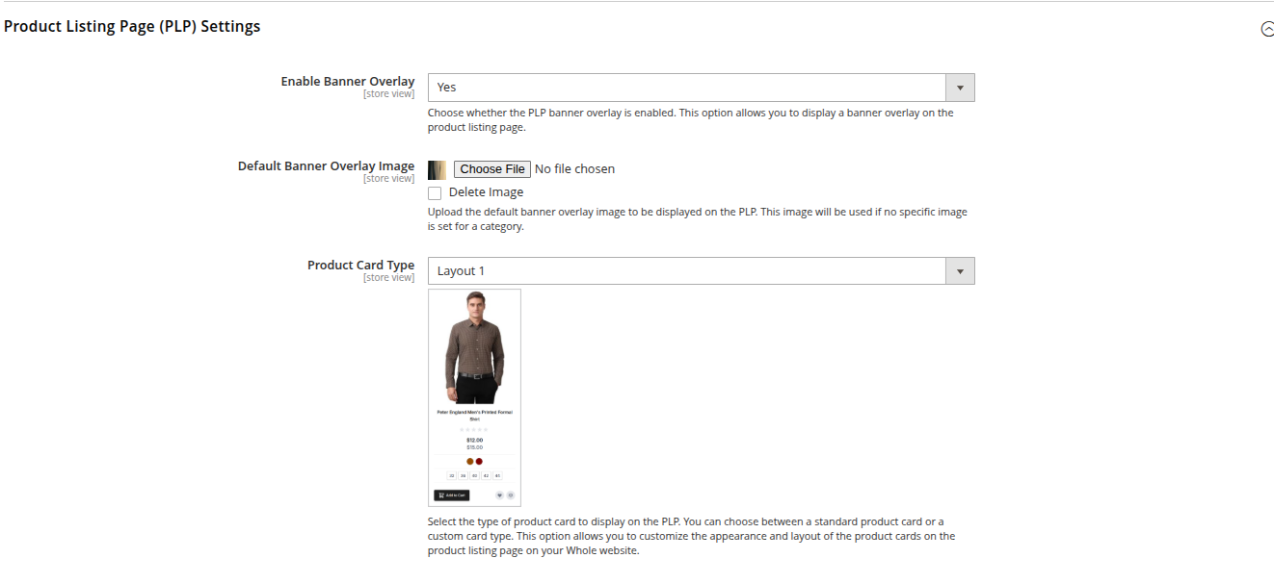This screenshot has width=1274, height=584.
Task: Click the Delete Image label text
Action: (487, 192)
